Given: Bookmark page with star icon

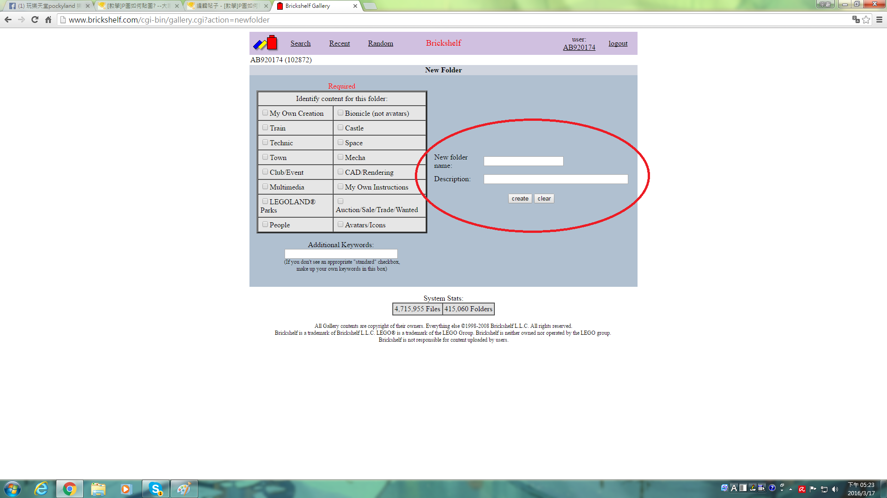Looking at the screenshot, I should (866, 20).
